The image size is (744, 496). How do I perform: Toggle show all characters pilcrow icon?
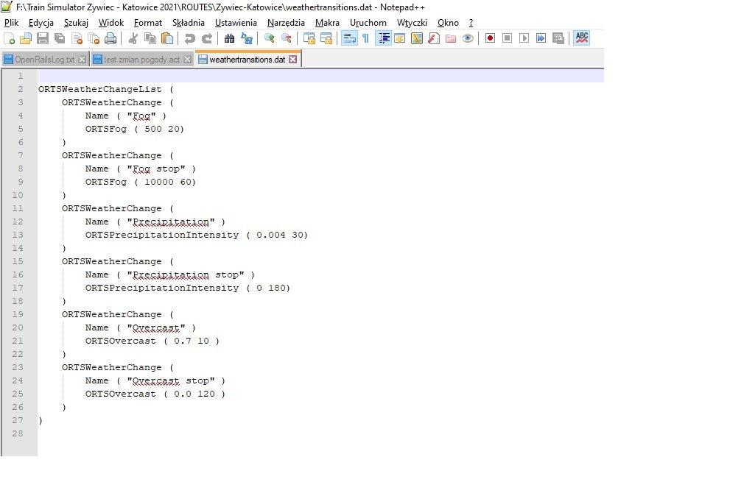click(x=365, y=38)
